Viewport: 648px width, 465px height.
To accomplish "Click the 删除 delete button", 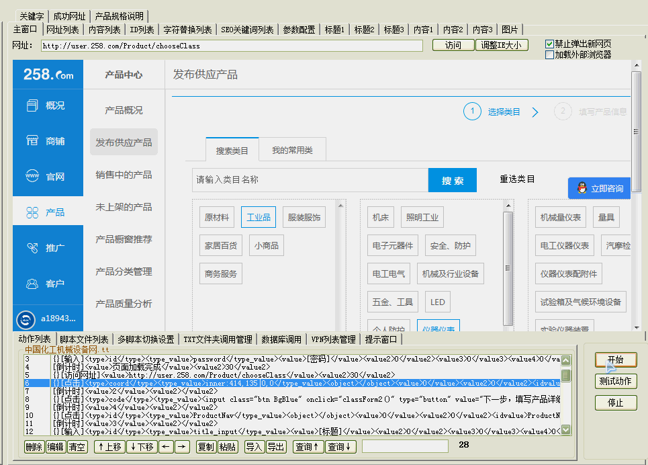I will (34, 447).
